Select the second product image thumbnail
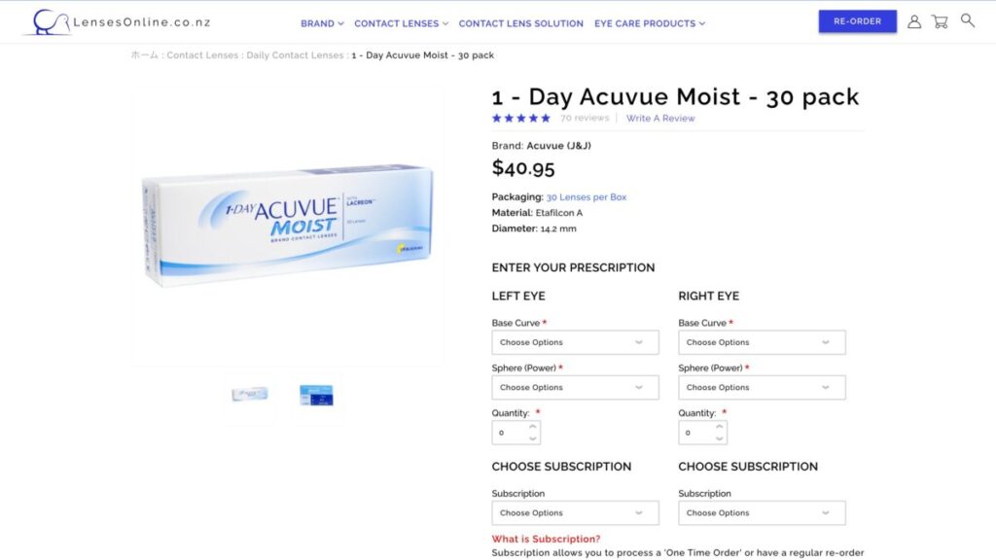The image size is (996, 560). coord(316,396)
